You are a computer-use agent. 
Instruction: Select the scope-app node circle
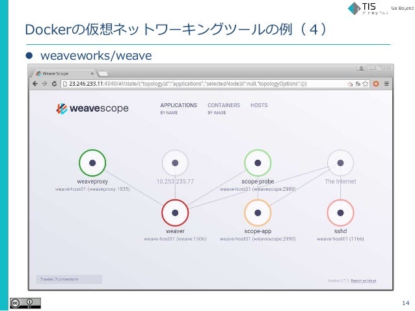coord(258,213)
